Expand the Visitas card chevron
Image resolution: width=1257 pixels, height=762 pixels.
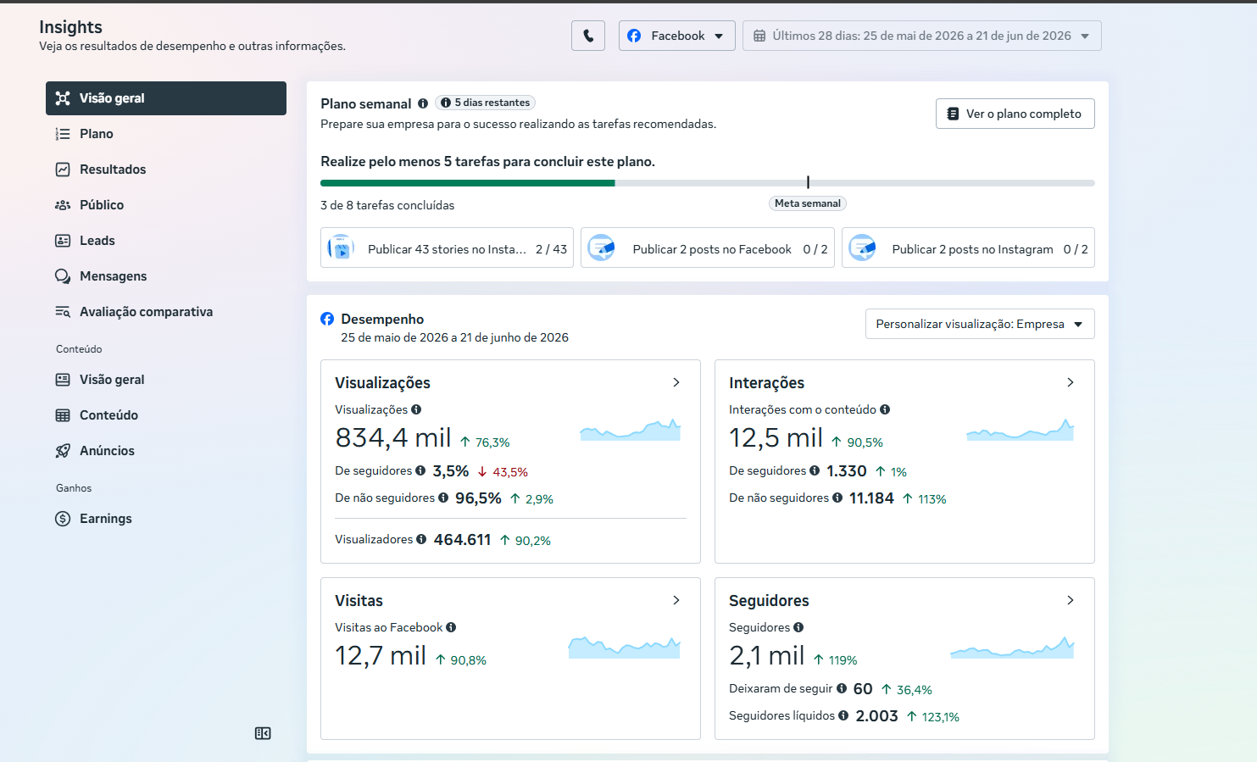point(676,600)
